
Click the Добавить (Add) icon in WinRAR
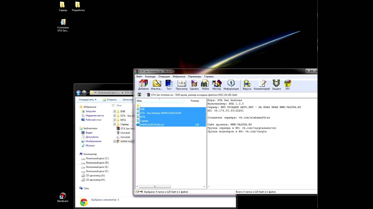pos(143,85)
